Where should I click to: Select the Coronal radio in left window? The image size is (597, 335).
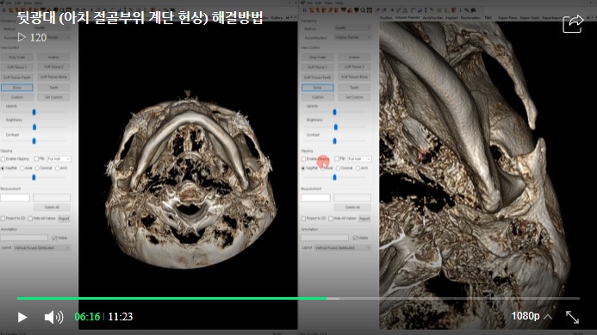coord(37,168)
